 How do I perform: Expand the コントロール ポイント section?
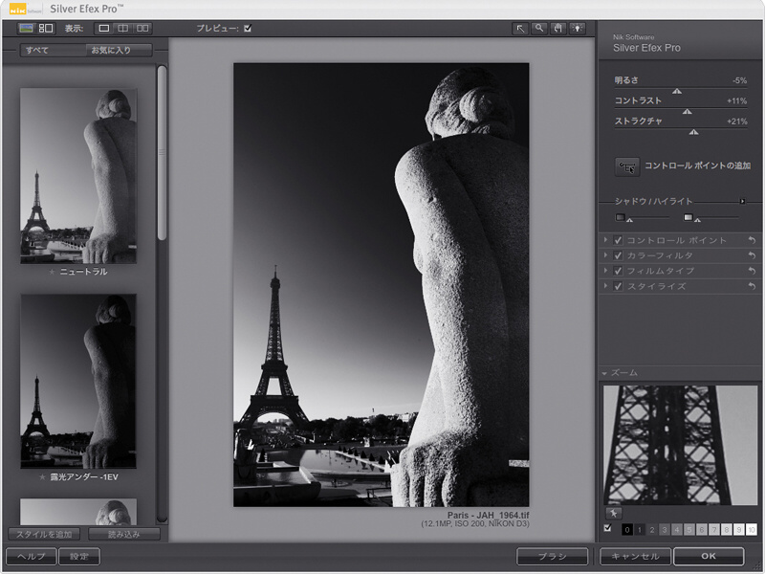[x=607, y=240]
